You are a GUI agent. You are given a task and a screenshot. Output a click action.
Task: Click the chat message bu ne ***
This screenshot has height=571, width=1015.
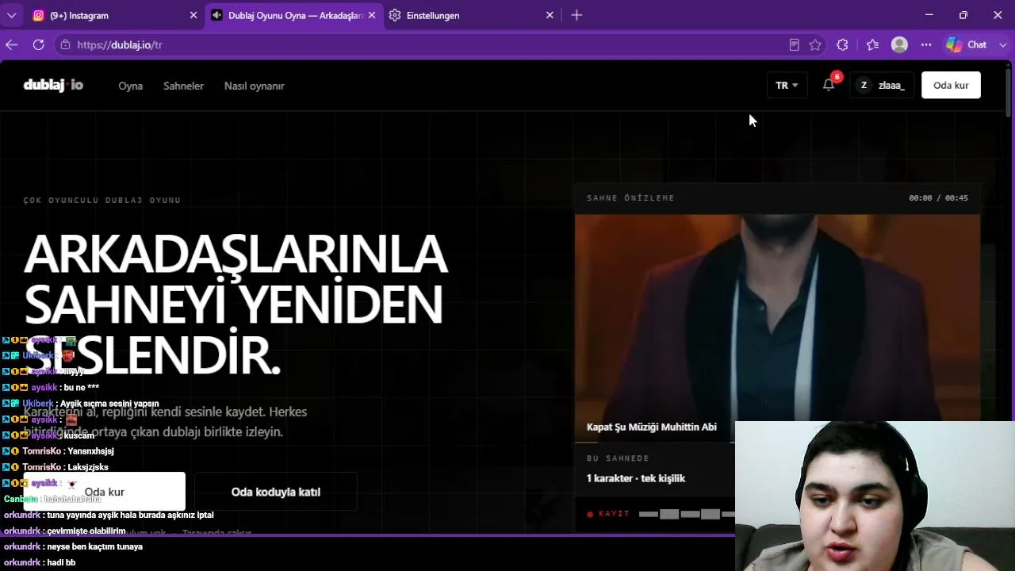click(x=81, y=388)
